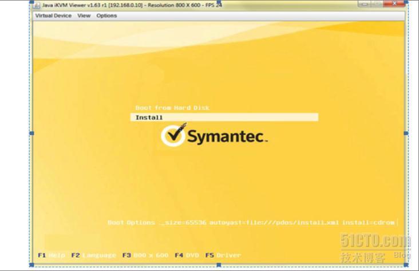Select Boot from Hard Disk entry

coord(172,108)
